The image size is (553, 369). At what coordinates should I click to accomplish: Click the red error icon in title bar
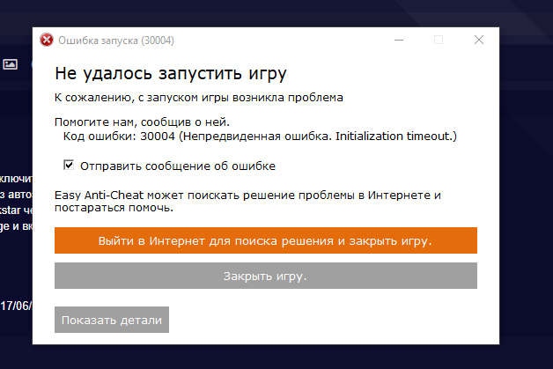tap(47, 40)
